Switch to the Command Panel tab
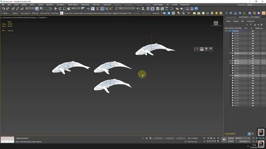 click(x=231, y=17)
